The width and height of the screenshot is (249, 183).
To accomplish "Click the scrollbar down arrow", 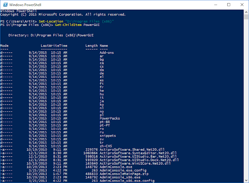I will point(246,180).
